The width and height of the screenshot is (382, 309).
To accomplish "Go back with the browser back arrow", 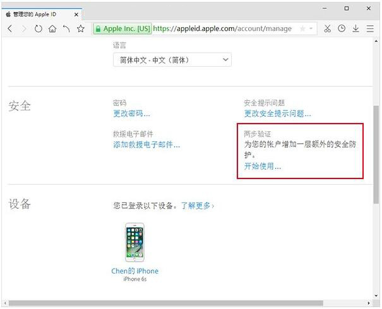I will point(9,29).
